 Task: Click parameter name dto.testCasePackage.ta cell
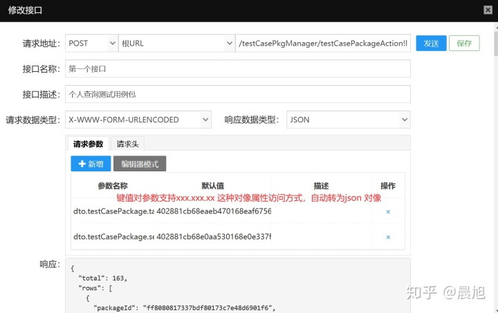tap(113, 211)
